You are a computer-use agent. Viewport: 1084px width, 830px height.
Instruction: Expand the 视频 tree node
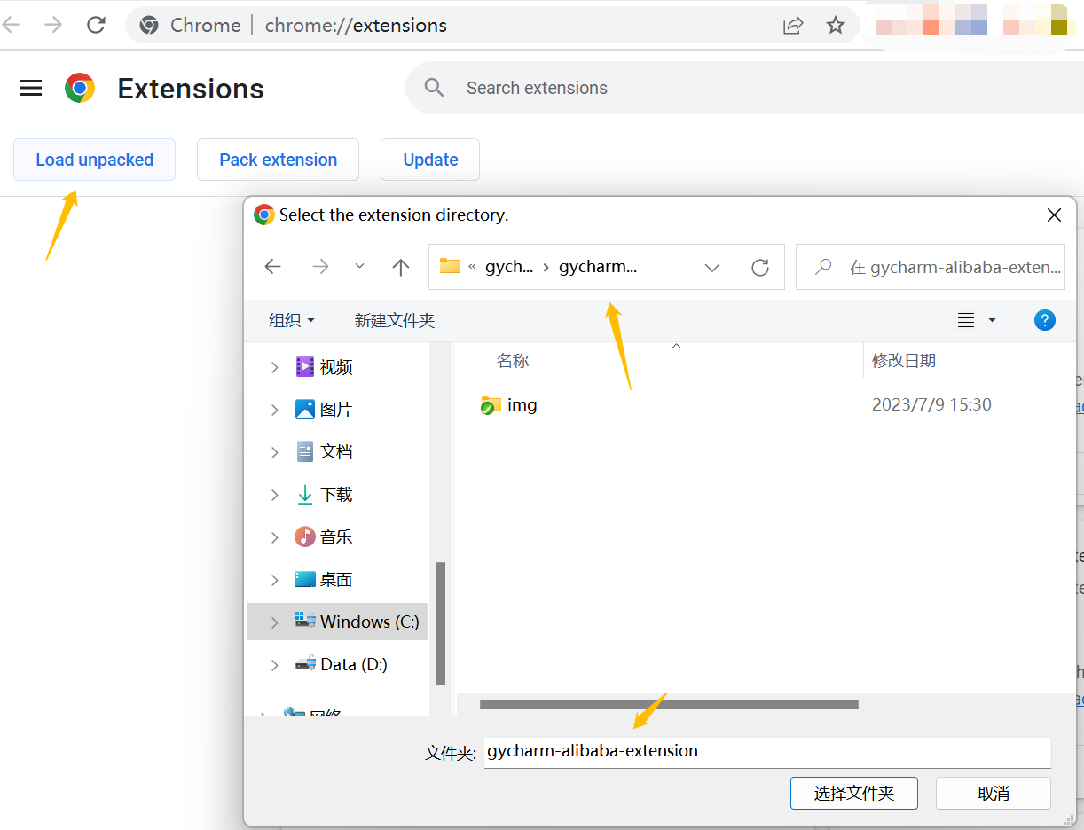click(275, 367)
